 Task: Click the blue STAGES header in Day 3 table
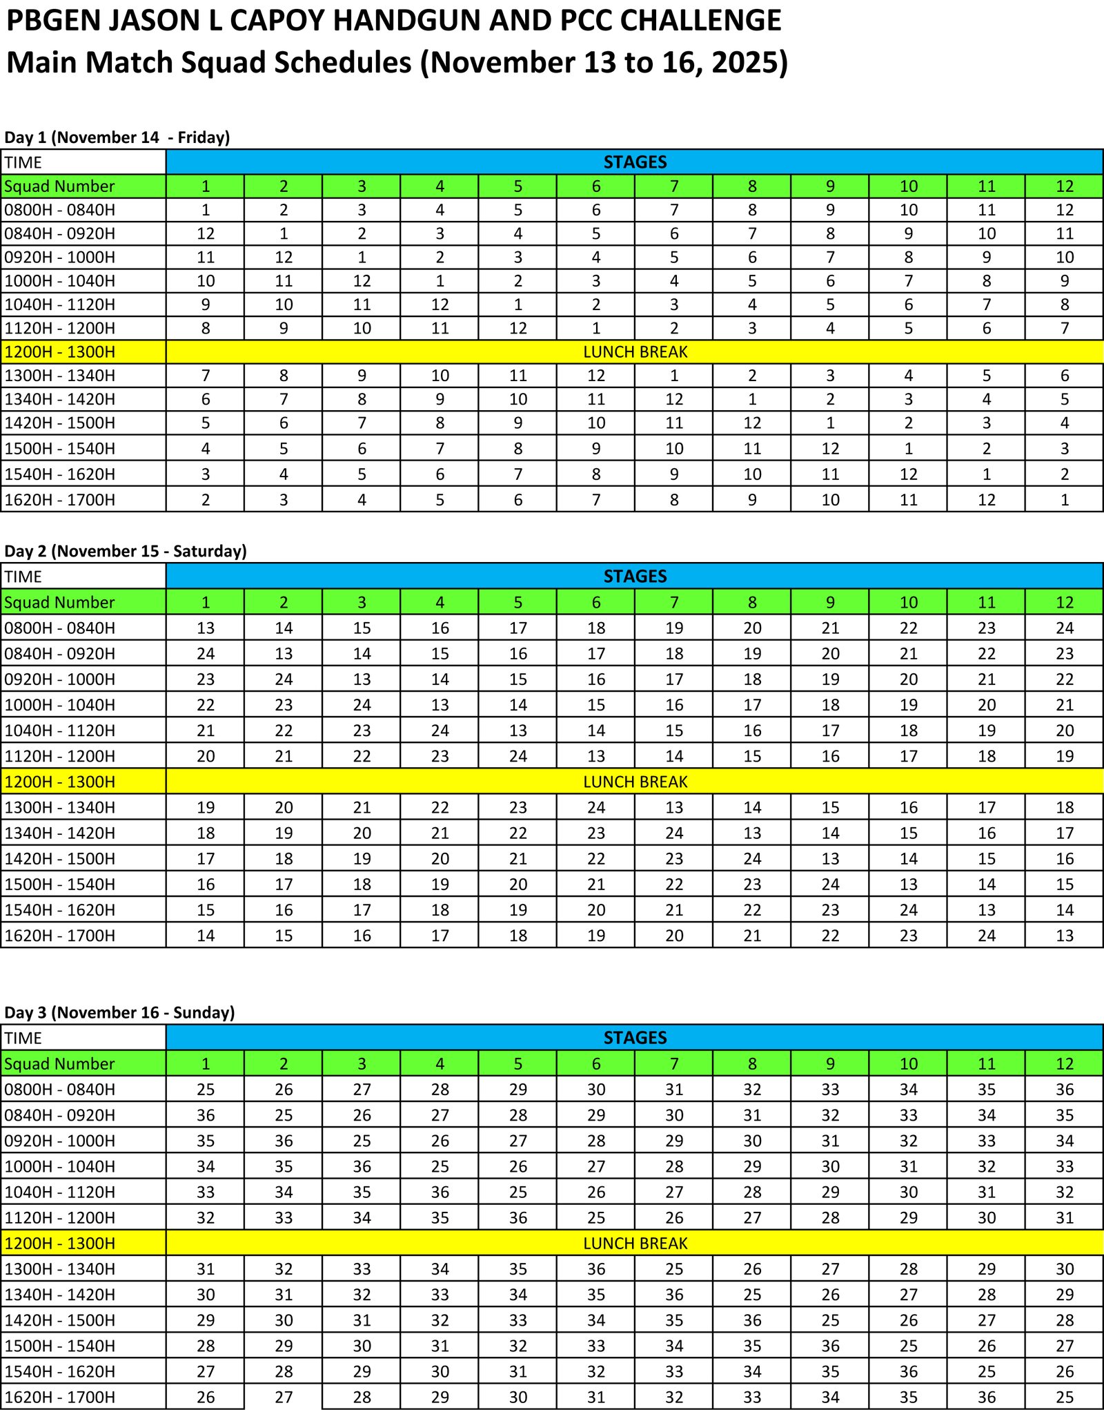click(635, 1038)
